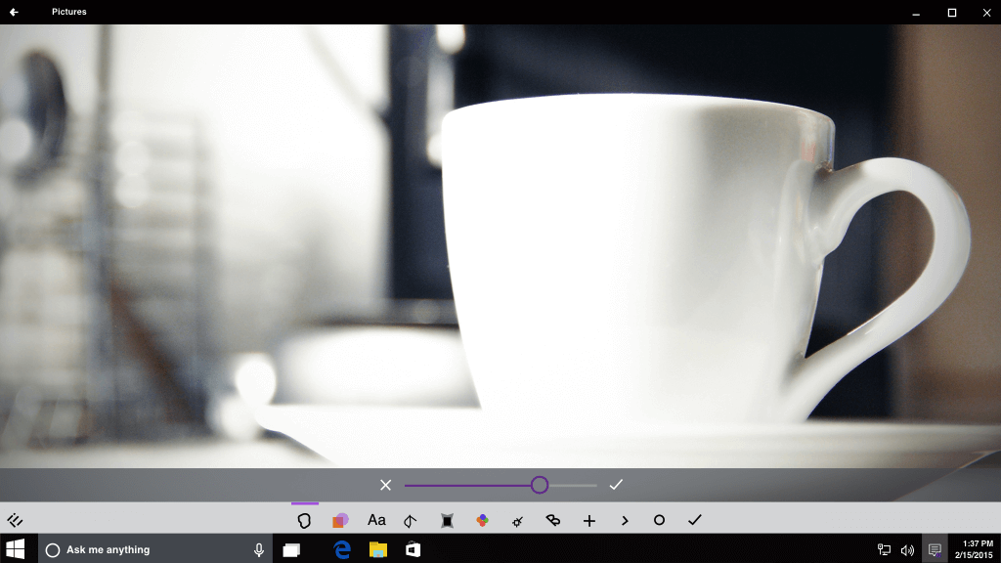Confirm the slider adjustment with the checkmark
The width and height of the screenshot is (1001, 563).
tap(616, 485)
